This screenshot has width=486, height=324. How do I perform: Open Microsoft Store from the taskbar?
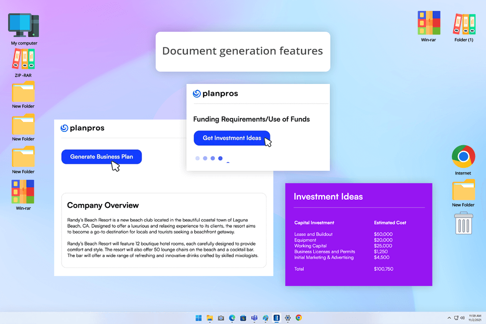click(x=243, y=318)
